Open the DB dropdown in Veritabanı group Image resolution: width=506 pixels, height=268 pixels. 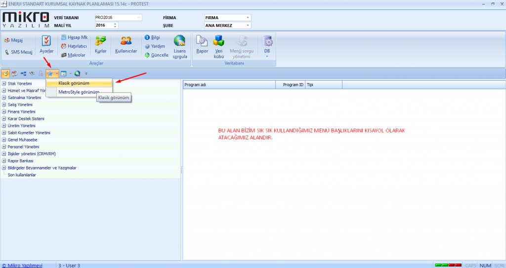click(x=267, y=44)
